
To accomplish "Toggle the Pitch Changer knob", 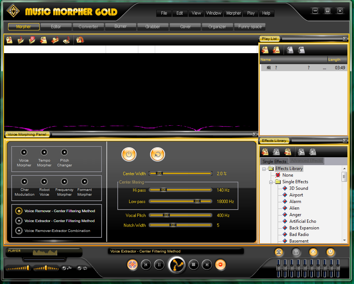I will click(64, 152).
